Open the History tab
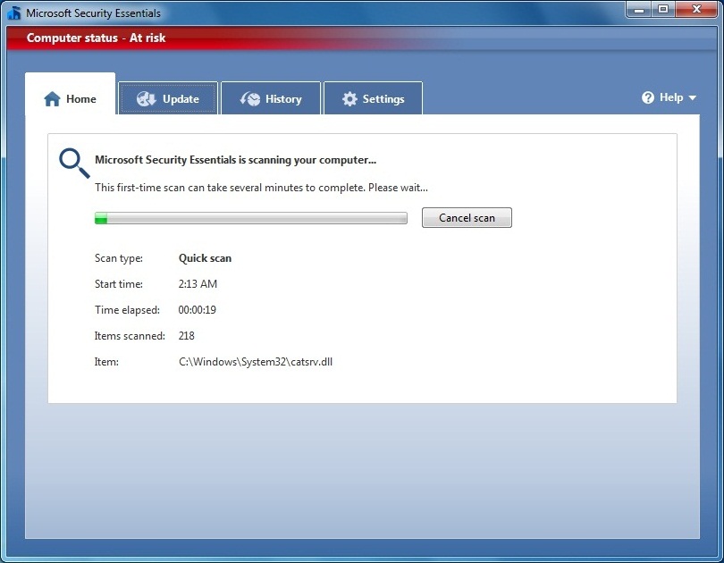The image size is (724, 563). click(271, 97)
